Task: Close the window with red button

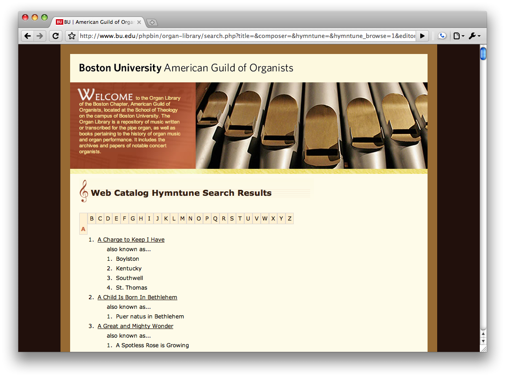Action: pyautogui.click(x=25, y=17)
